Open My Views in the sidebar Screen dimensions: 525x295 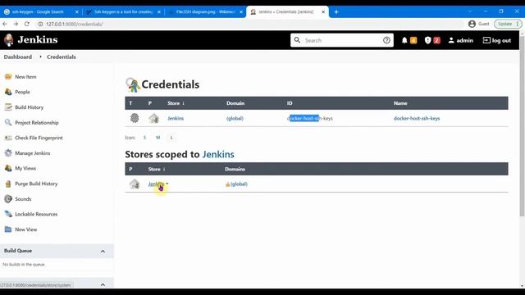click(25, 168)
